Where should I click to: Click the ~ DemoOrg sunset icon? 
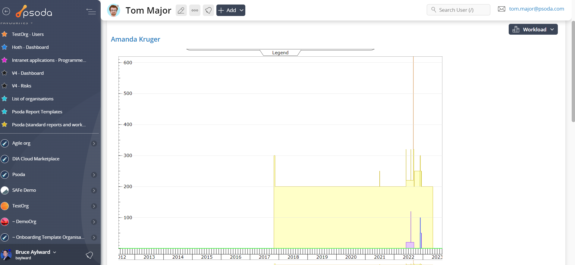(x=5, y=222)
